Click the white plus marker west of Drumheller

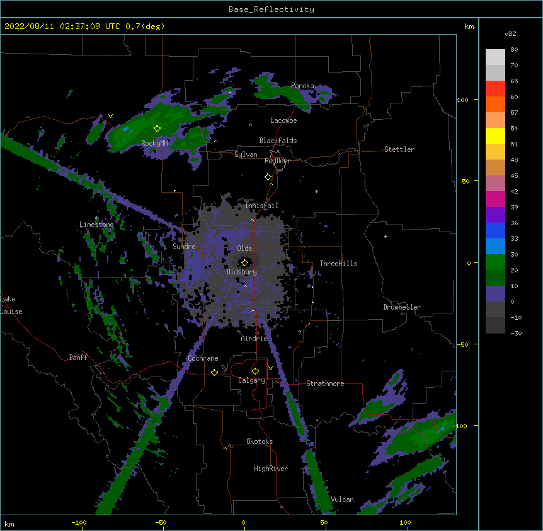386,236
